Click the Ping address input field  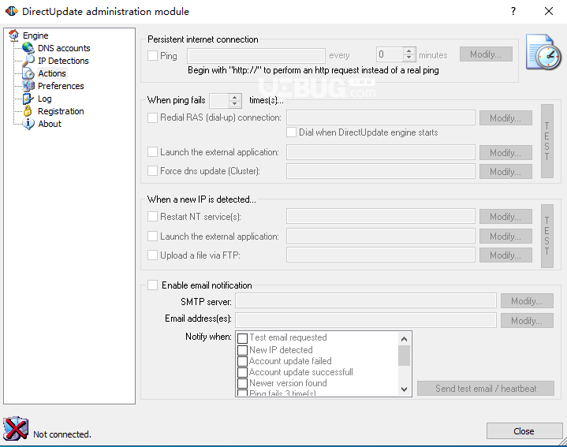[256, 56]
